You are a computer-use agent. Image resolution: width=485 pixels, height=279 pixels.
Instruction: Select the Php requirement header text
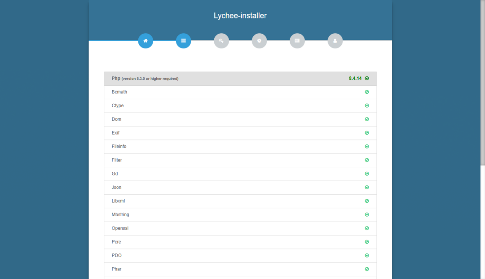click(x=145, y=78)
